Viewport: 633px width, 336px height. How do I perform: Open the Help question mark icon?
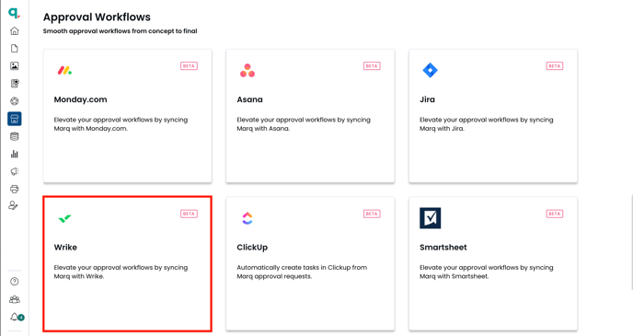click(x=15, y=282)
